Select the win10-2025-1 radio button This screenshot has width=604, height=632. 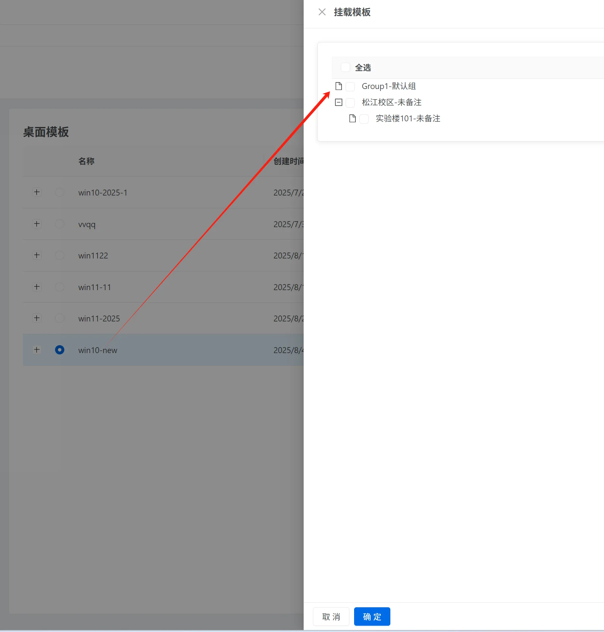click(60, 192)
